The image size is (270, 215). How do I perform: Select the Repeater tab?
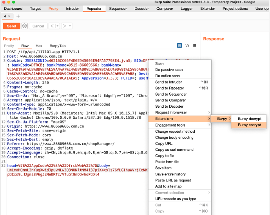(x=94, y=9)
